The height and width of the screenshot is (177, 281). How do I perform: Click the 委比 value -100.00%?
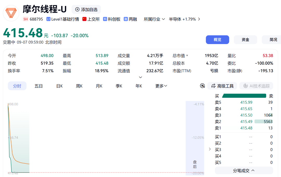point(264,63)
